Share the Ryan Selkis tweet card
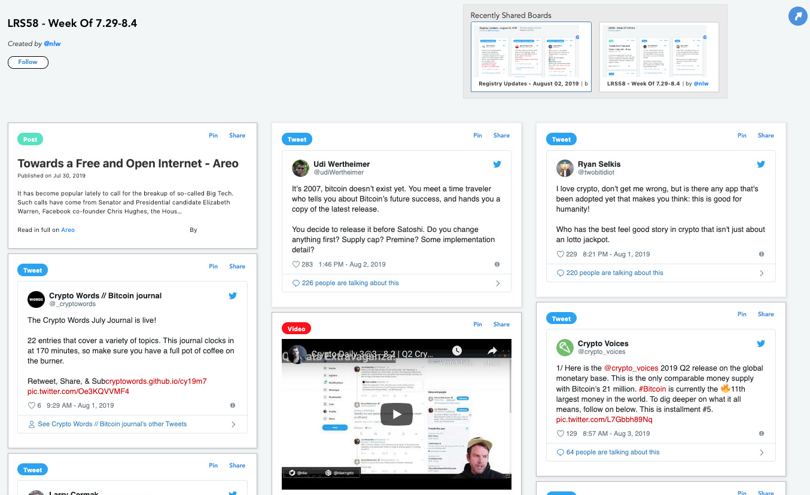The height and width of the screenshot is (495, 810). tap(766, 136)
